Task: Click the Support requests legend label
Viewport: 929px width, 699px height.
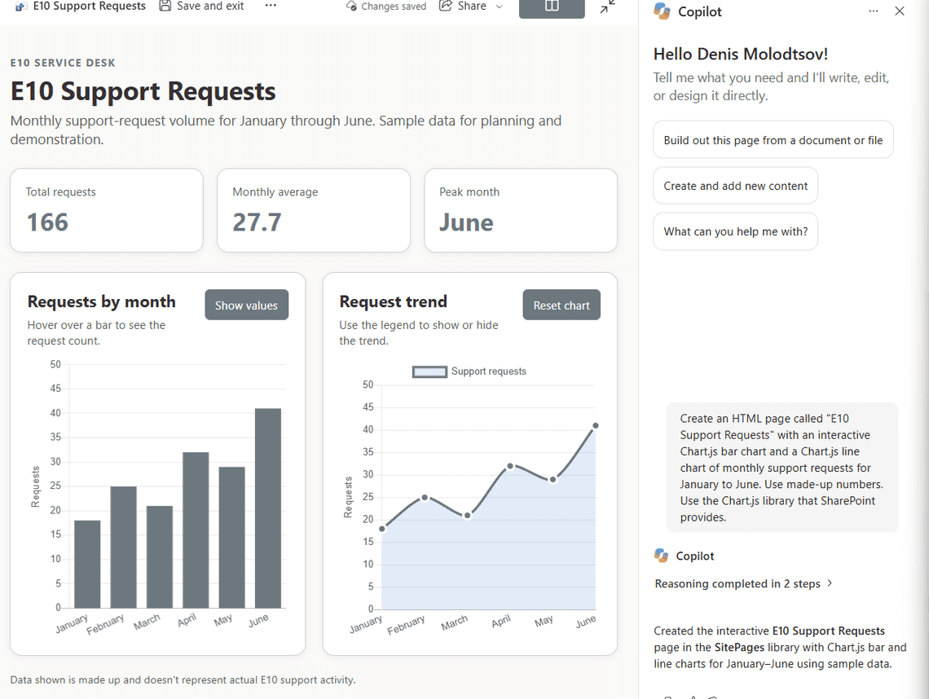Action: 489,371
